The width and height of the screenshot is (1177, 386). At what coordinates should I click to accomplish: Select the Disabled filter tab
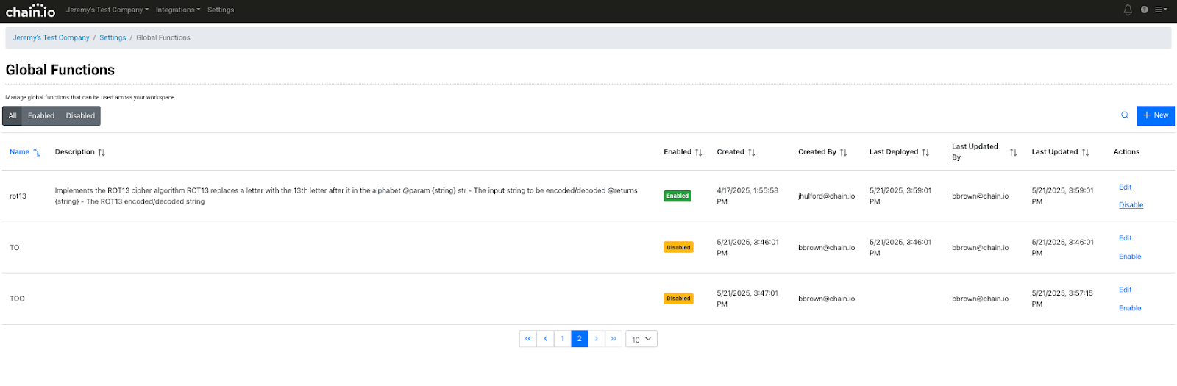point(80,116)
